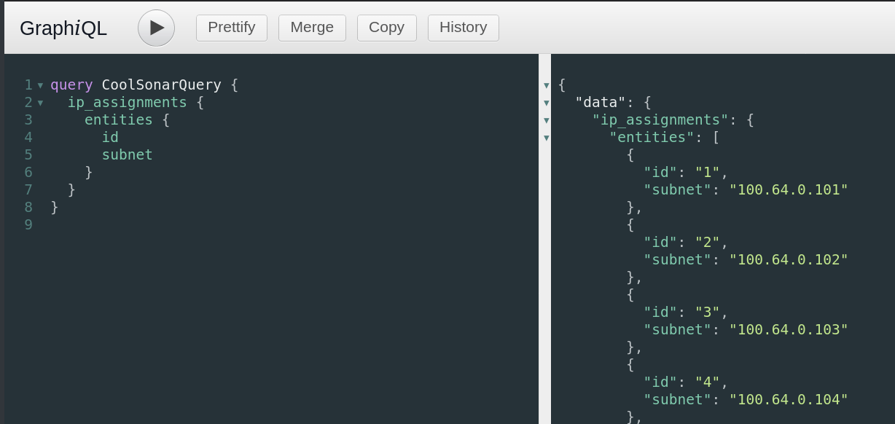Screen dimensions: 895x424
Task: Click the "data" key in results
Action: click(x=601, y=102)
